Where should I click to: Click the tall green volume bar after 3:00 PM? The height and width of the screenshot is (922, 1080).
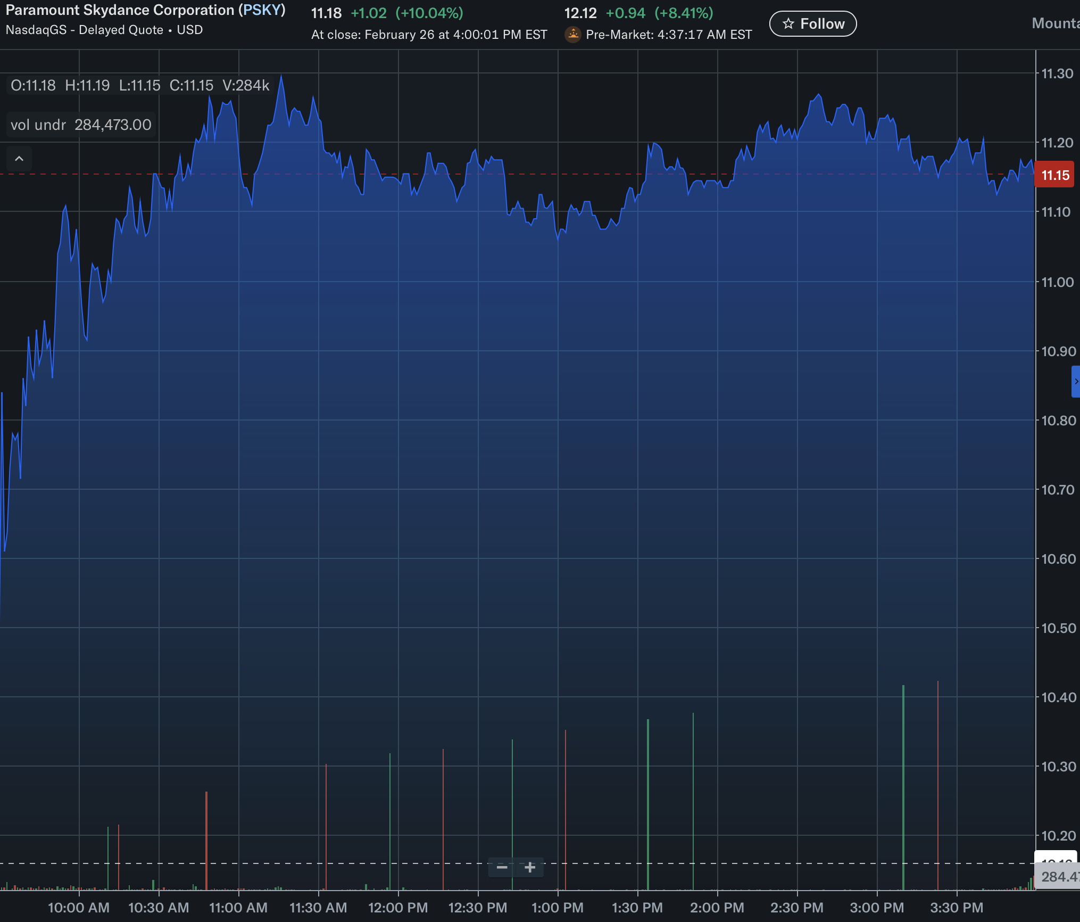(x=903, y=788)
